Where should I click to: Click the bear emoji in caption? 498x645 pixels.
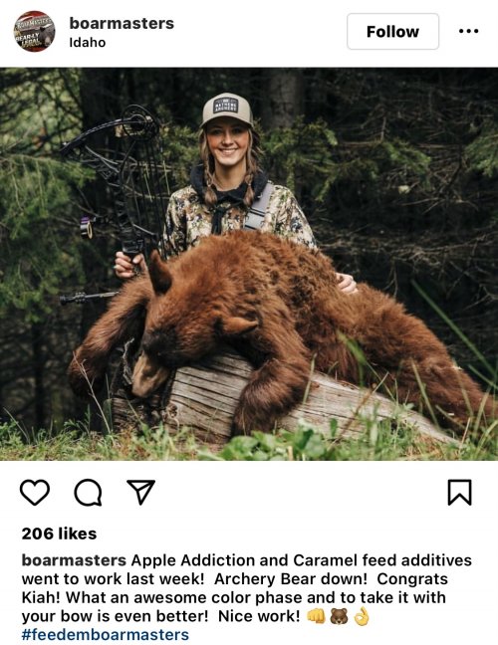339,616
